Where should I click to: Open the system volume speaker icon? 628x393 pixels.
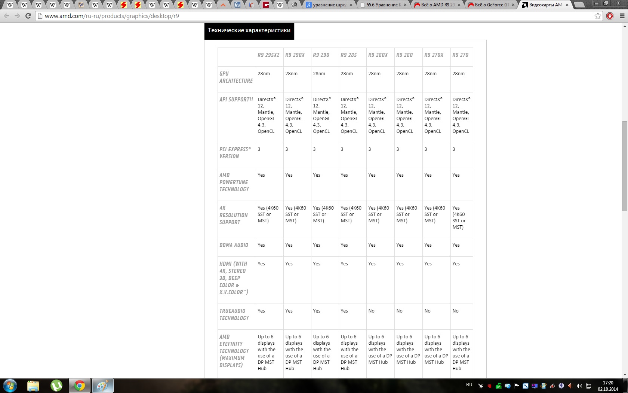click(579, 386)
